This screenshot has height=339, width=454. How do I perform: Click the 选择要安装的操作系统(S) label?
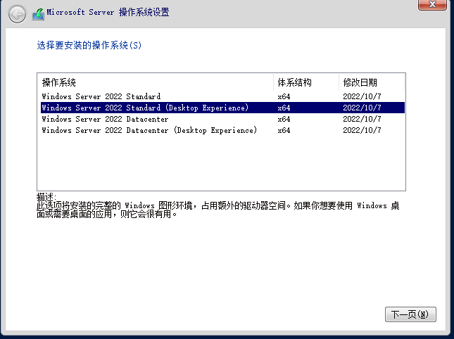89,45
